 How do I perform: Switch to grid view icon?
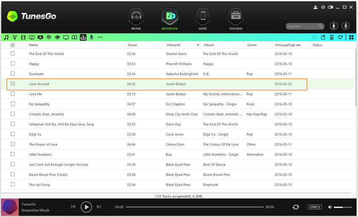click(351, 38)
